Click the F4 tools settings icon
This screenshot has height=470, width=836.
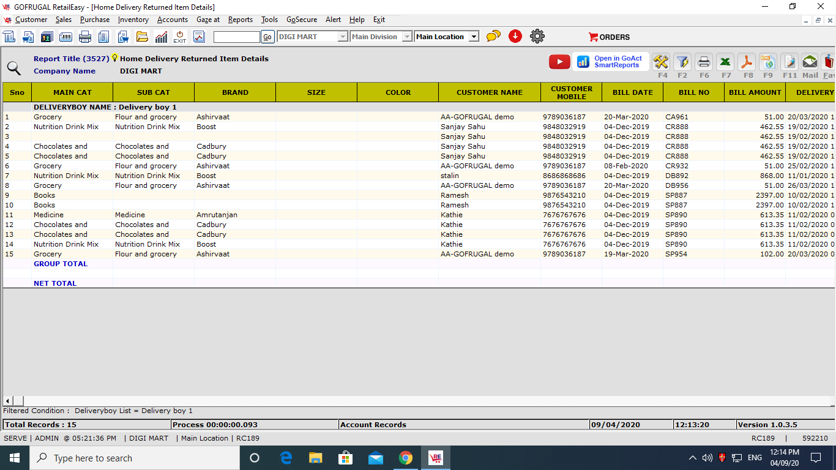point(661,62)
